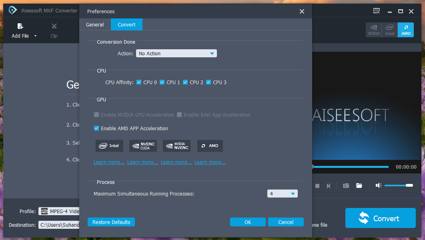
Task: Open snapshot folder icon in player
Action: click(359, 186)
